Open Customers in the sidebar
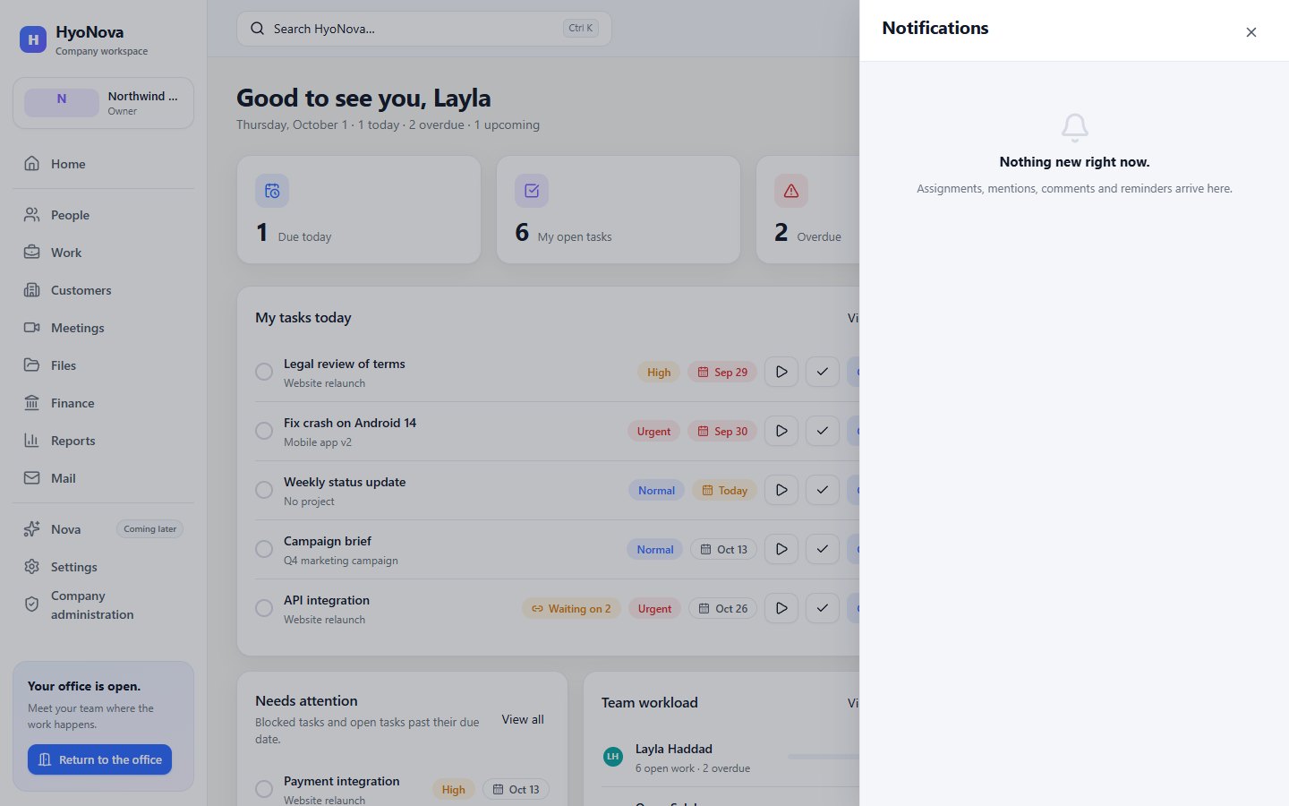The height and width of the screenshot is (806, 1289). point(103,290)
